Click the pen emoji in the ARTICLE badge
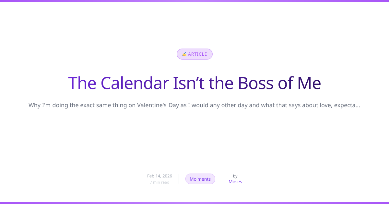 pyautogui.click(x=184, y=54)
